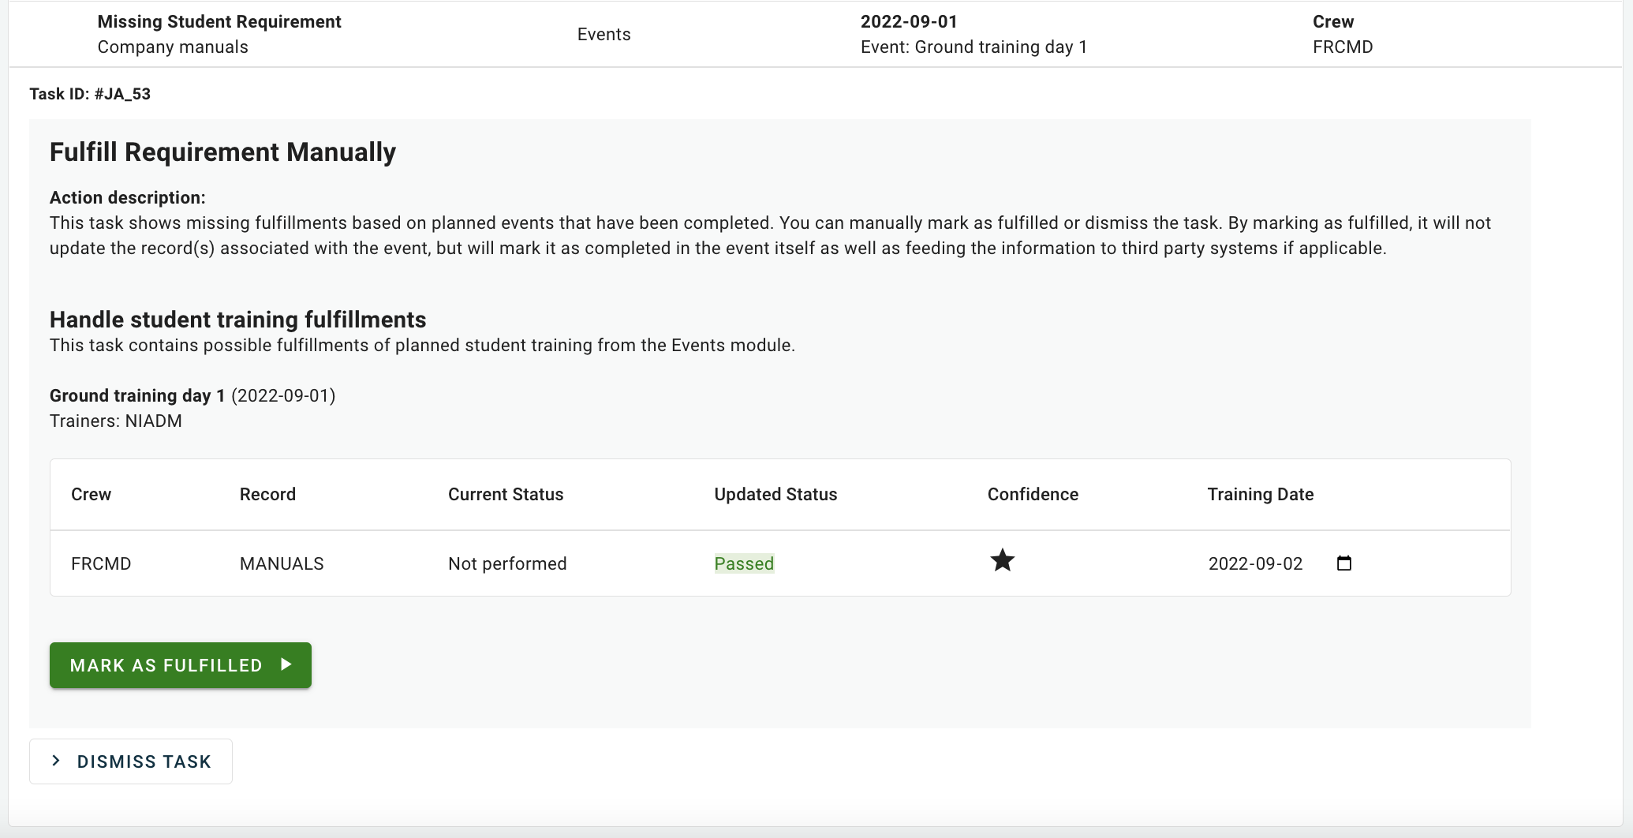Click the 2022-09-01 date in header
This screenshot has height=838, width=1633.
(909, 21)
